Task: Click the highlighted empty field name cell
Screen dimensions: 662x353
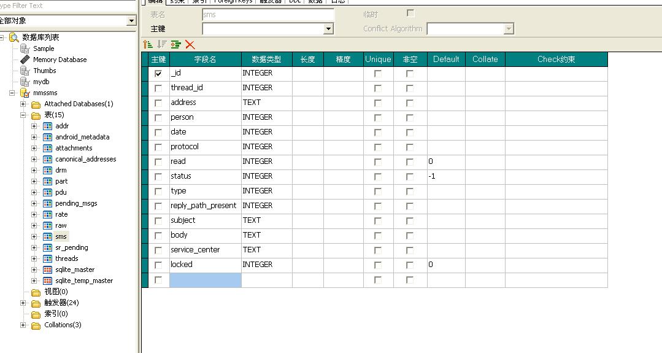Action: [205, 280]
